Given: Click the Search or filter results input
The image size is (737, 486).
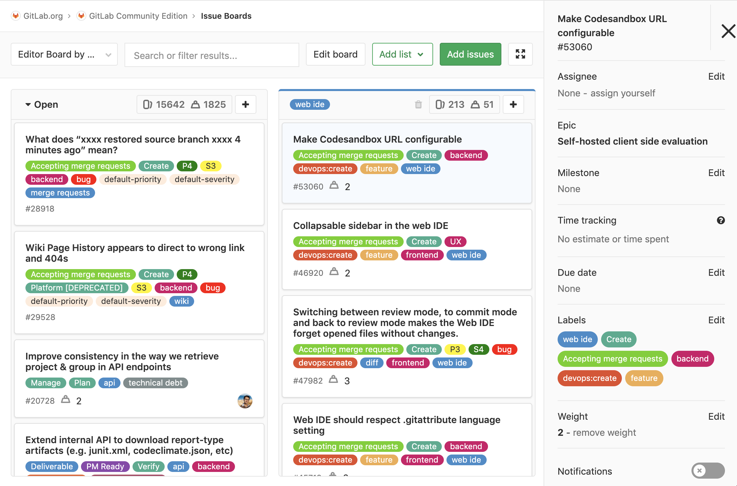Looking at the screenshot, I should click(x=212, y=55).
